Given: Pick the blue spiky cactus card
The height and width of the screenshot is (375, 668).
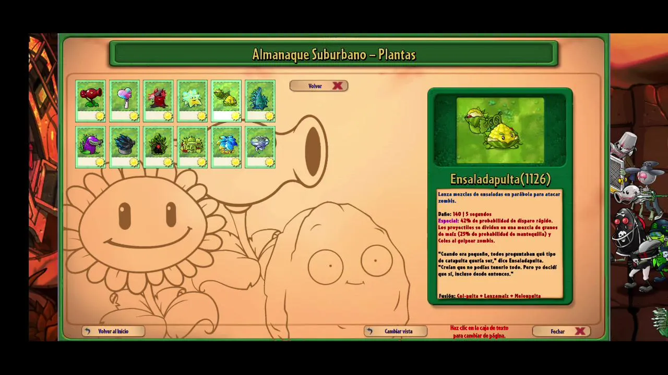Looking at the screenshot, I should click(260, 101).
